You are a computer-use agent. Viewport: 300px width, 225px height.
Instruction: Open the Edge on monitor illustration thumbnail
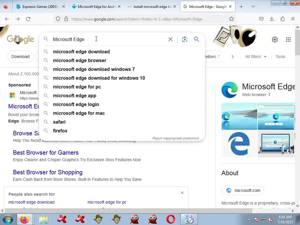pyautogui.click(x=276, y=144)
